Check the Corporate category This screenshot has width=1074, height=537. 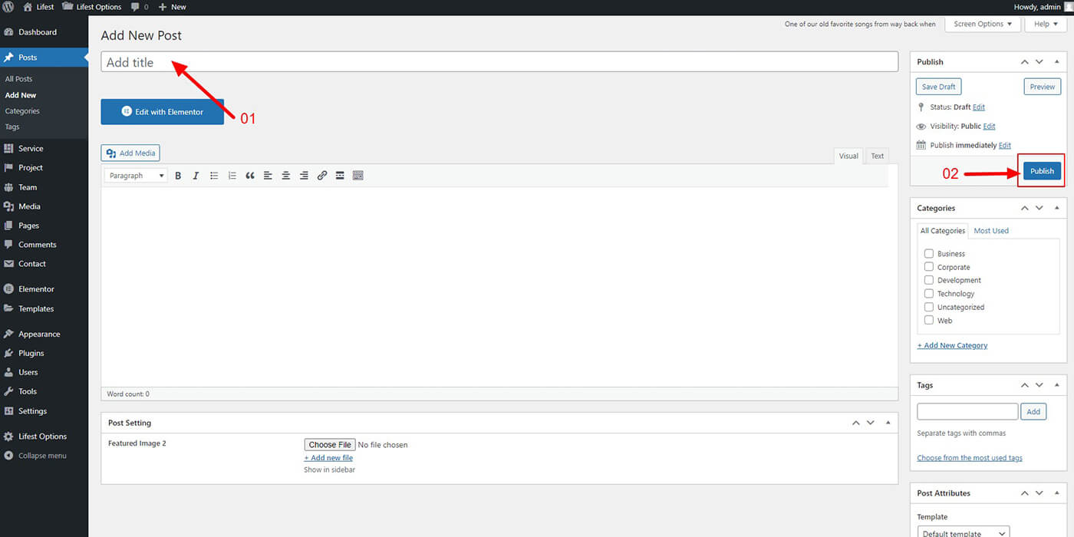click(929, 267)
